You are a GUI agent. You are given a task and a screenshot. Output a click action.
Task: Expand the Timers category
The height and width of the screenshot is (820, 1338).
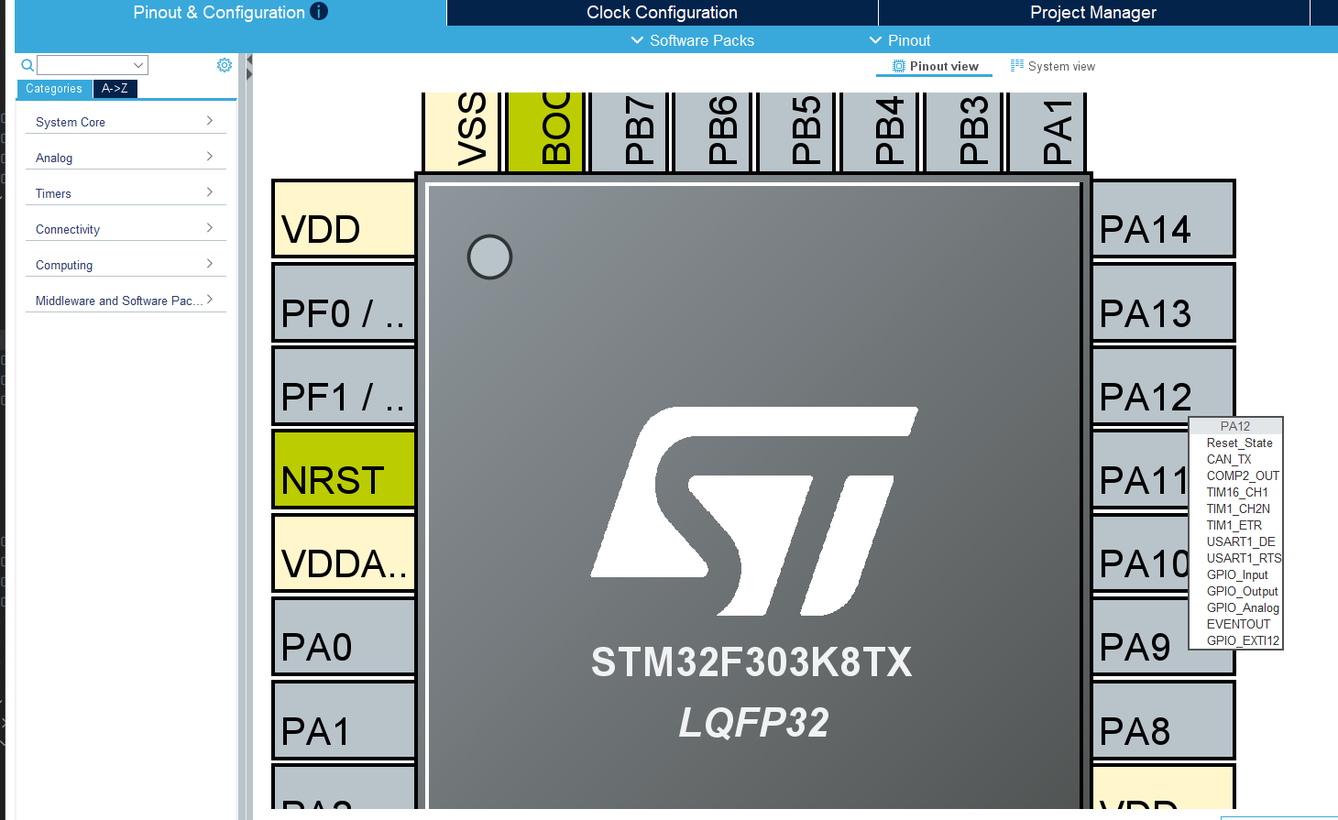[125, 193]
